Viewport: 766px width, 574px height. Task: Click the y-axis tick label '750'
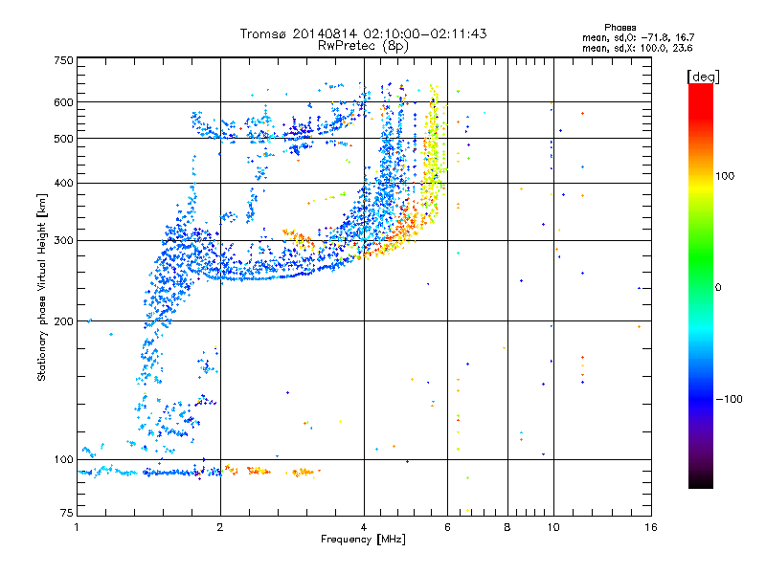click(x=63, y=60)
